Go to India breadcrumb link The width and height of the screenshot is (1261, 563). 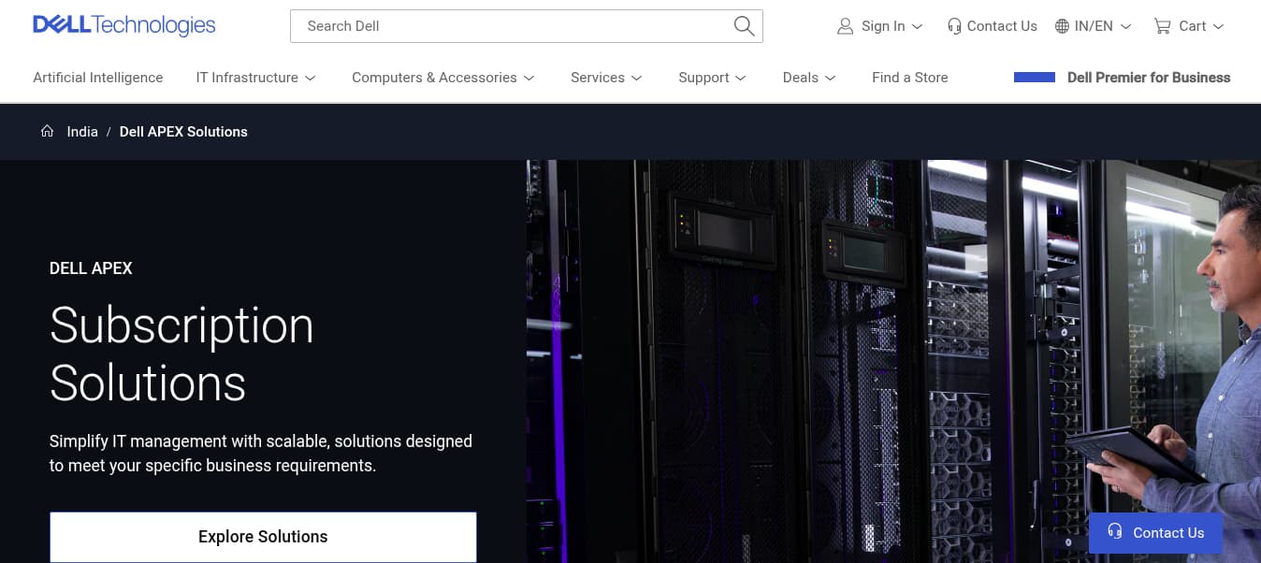click(82, 132)
